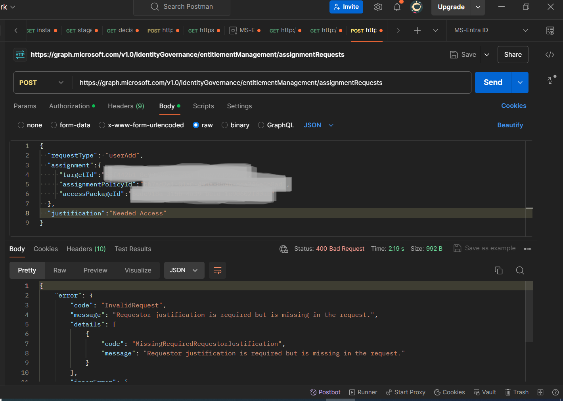563x401 pixels.
Task: Open the request Settings tab
Action: point(239,106)
